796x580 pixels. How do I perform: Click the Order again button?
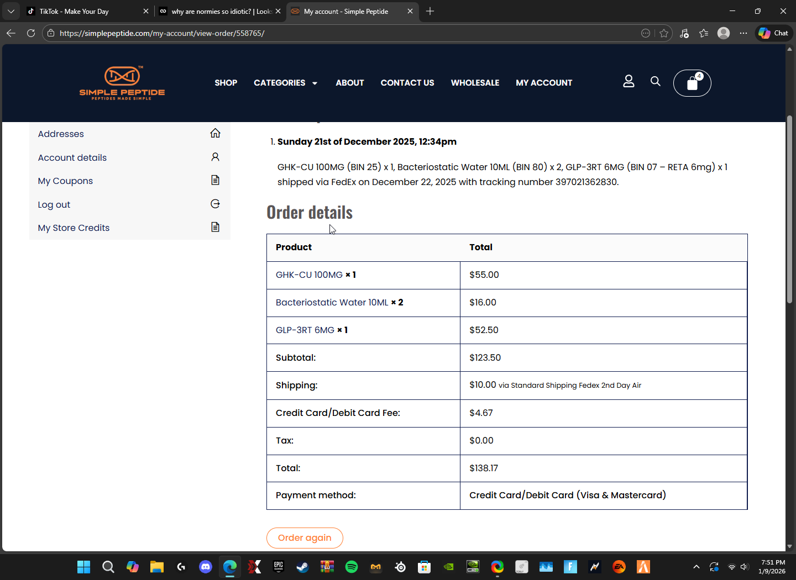click(x=305, y=538)
